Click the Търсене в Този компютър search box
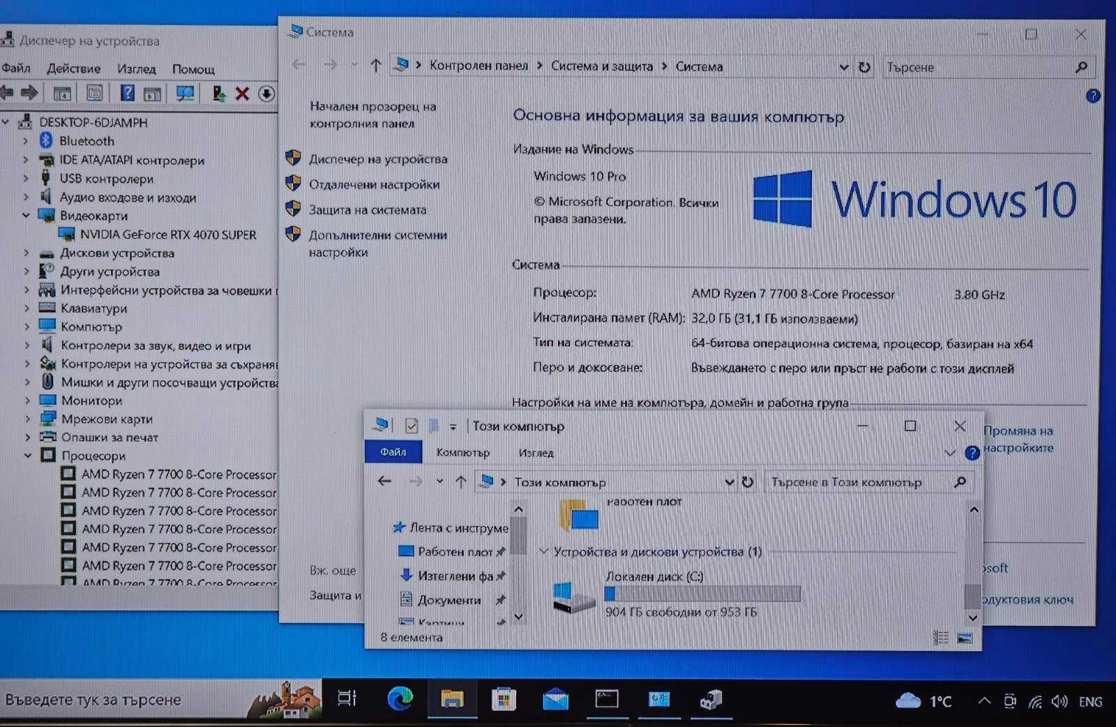Image resolution: width=1116 pixels, height=727 pixels. coord(858,482)
